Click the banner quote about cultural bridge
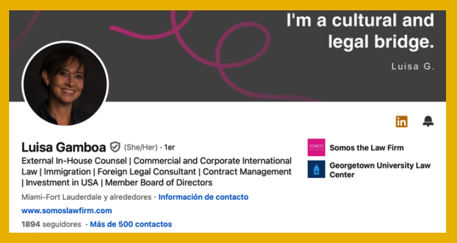457x243 pixels. pyautogui.click(x=360, y=31)
